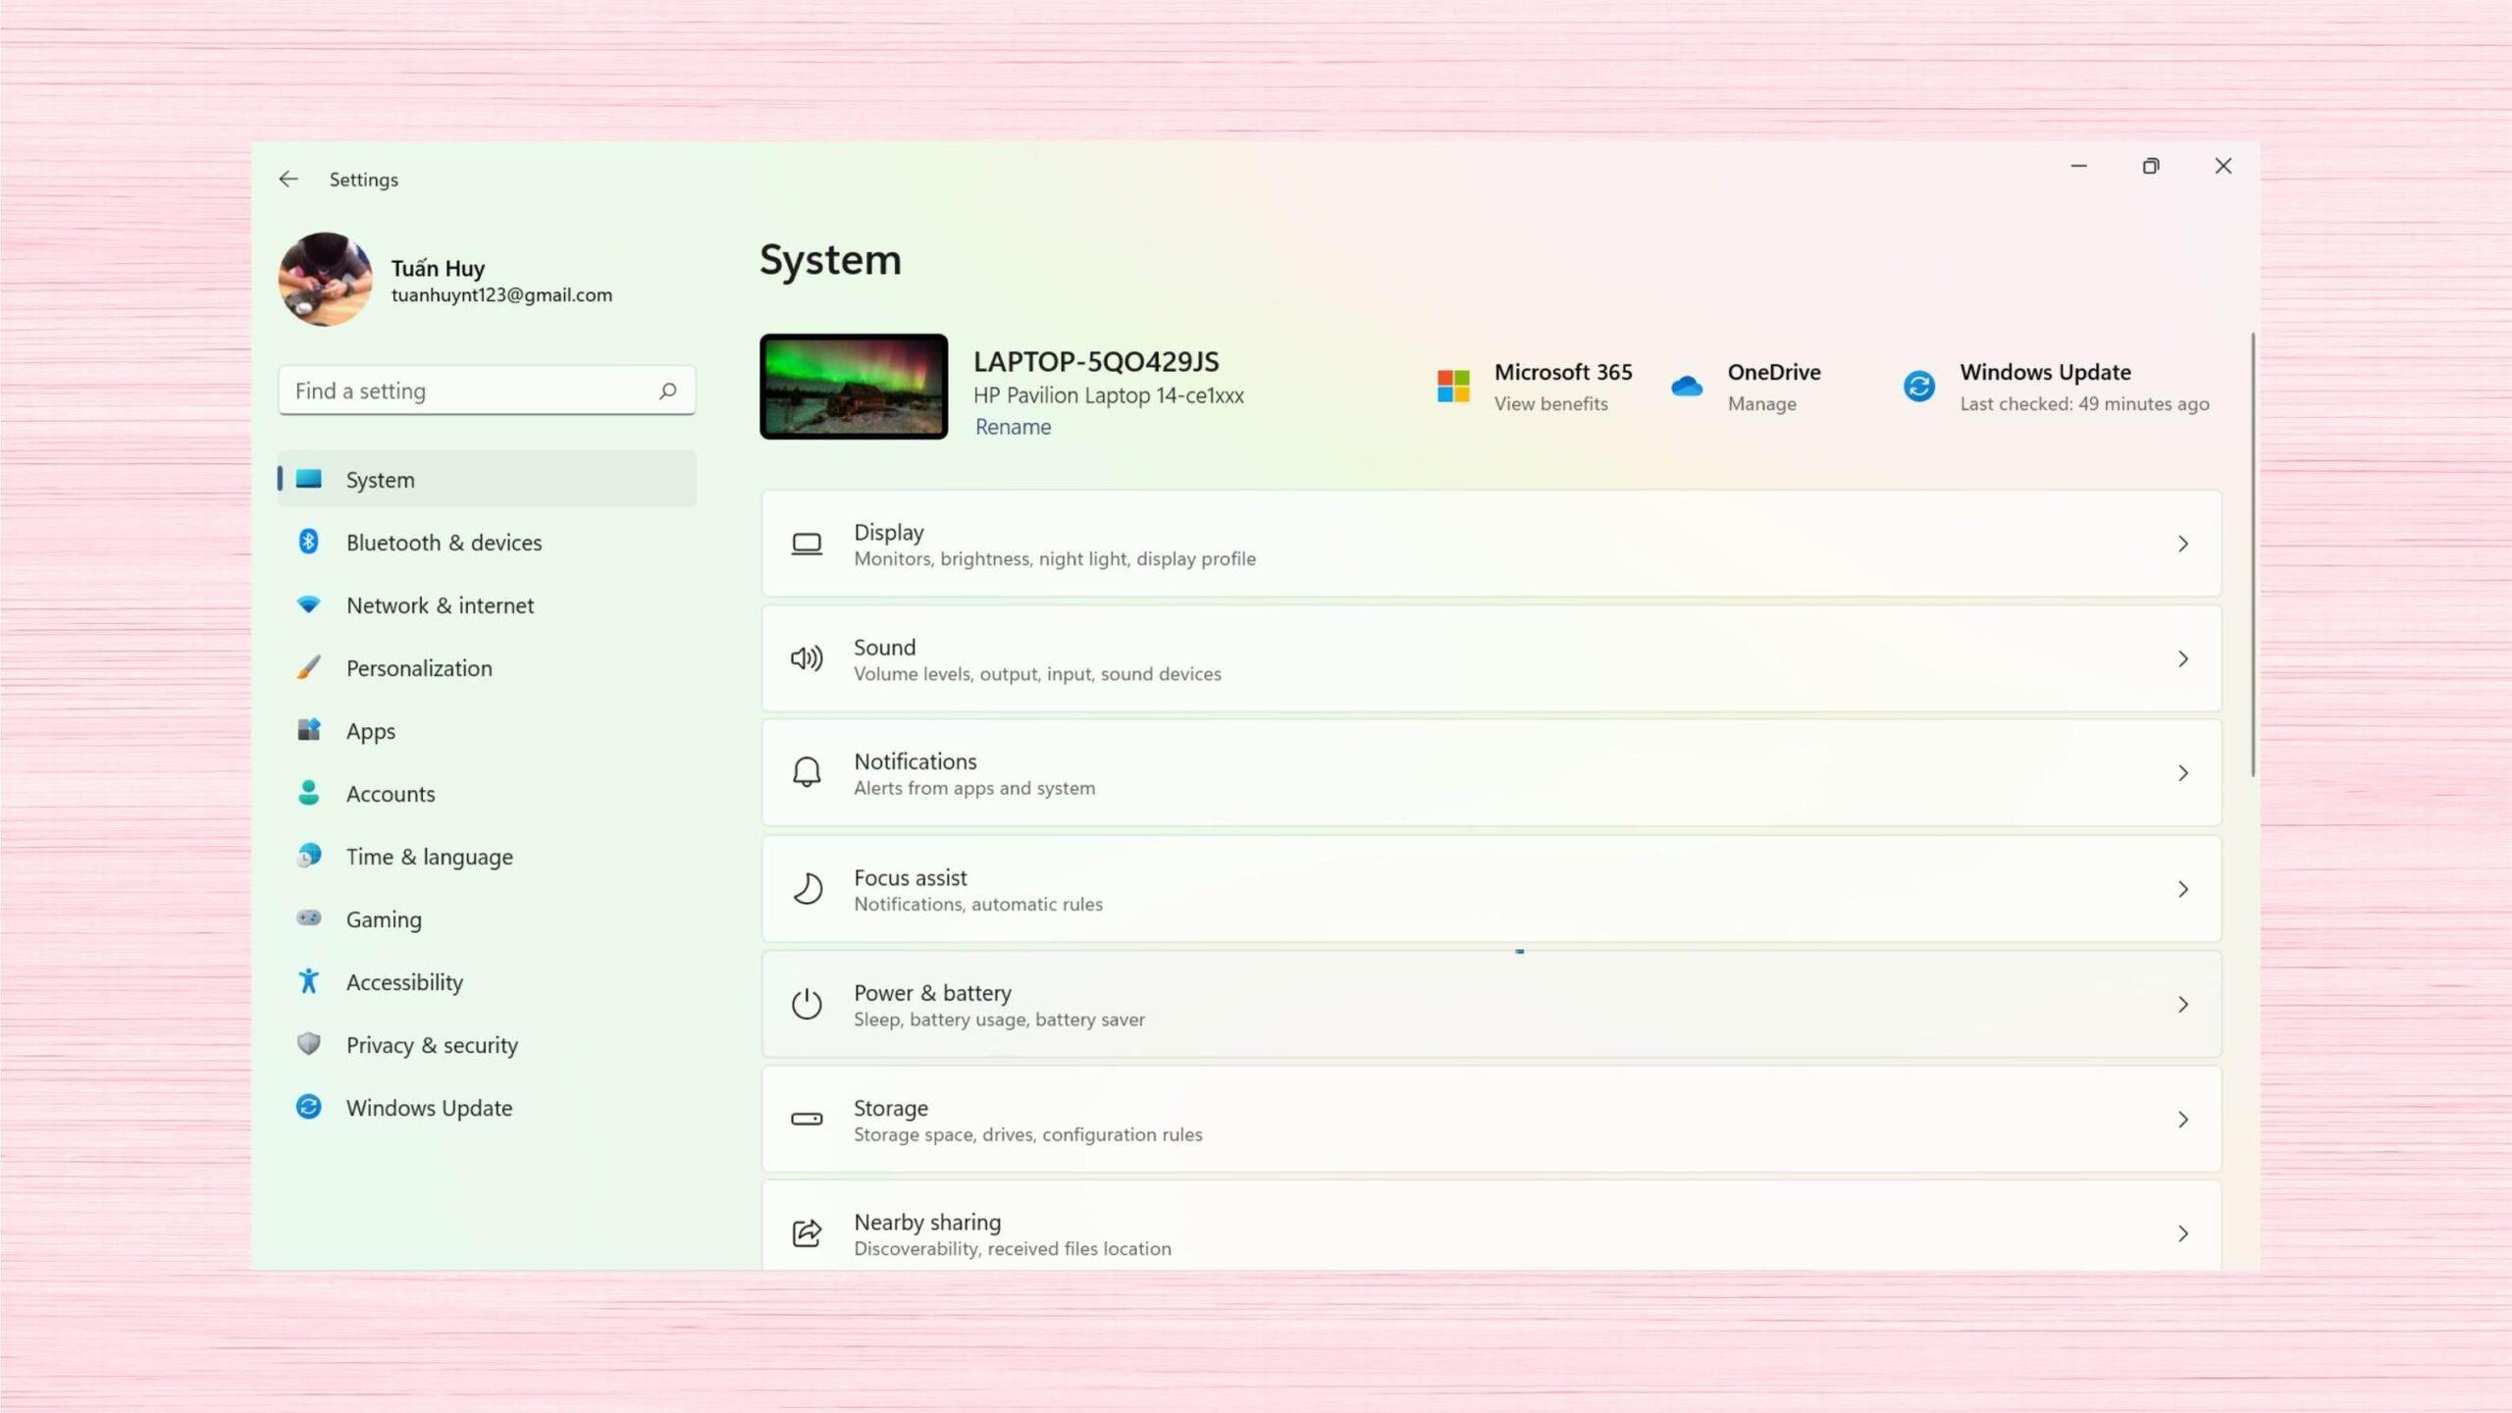Viewport: 2512px width, 1413px height.
Task: Select Network & internet sidebar item
Action: click(x=439, y=603)
